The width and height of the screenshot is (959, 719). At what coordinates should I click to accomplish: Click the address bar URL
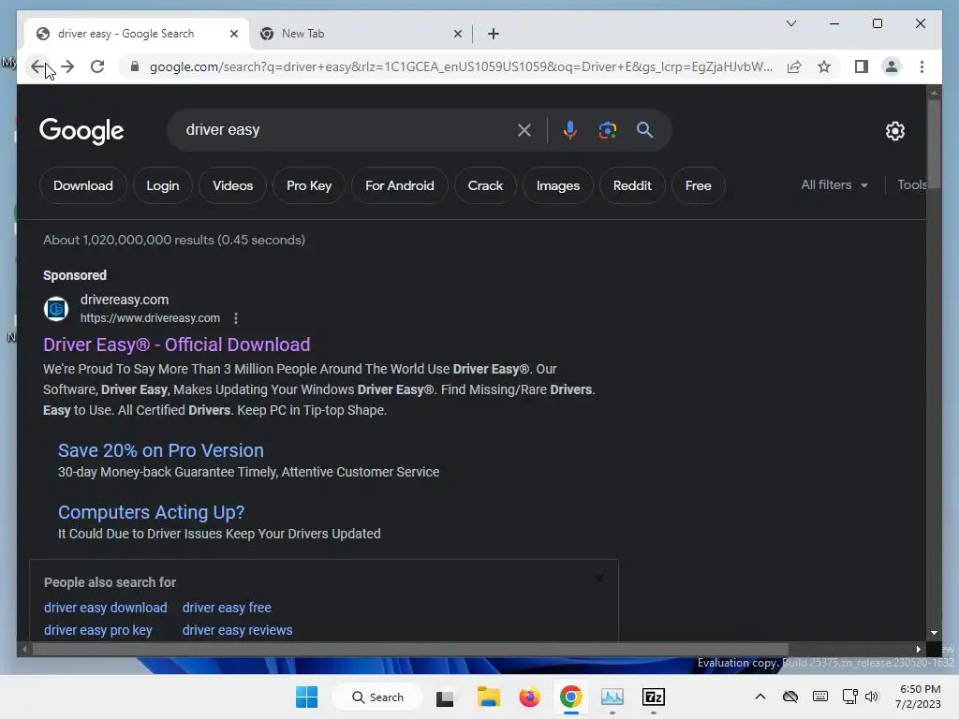pos(461,66)
